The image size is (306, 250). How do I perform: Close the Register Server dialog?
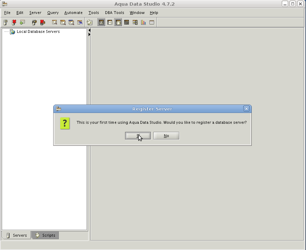pyautogui.click(x=246, y=109)
